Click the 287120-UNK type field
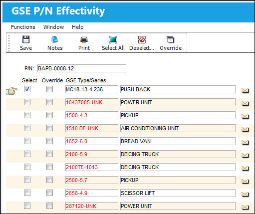 click(92, 206)
